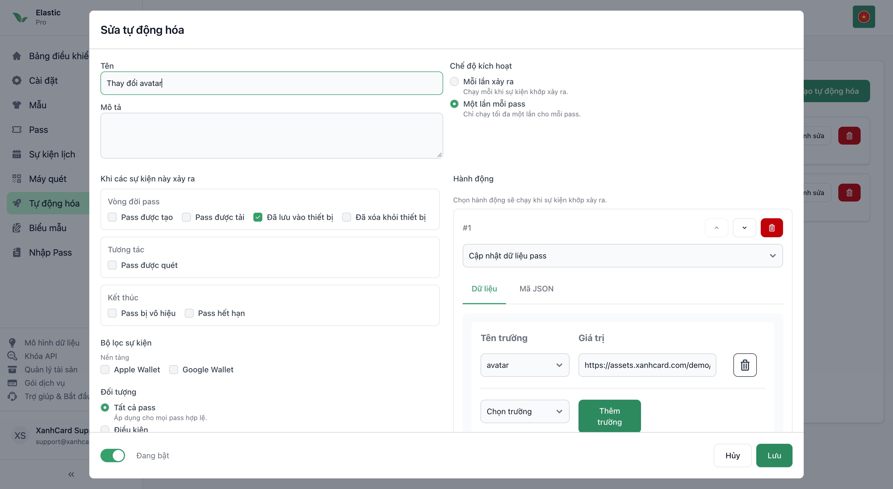Click Sự kiện lịch calendar icon
Screen dimensions: 893x489
point(17,154)
